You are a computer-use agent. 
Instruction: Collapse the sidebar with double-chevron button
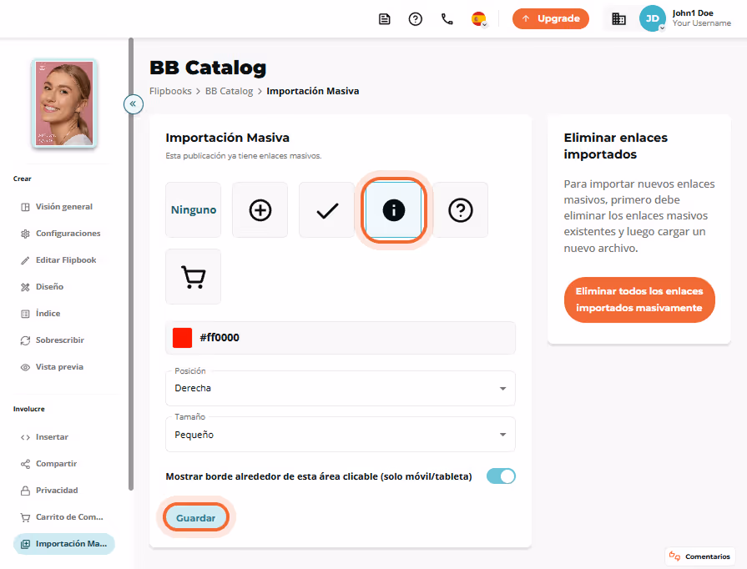coord(134,103)
